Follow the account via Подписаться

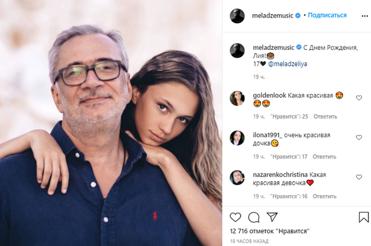coord(327,16)
